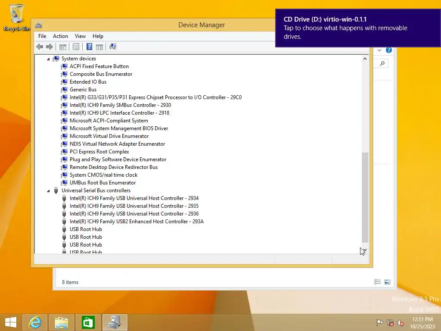Click help icon in the background Explorer window

pyautogui.click(x=389, y=50)
